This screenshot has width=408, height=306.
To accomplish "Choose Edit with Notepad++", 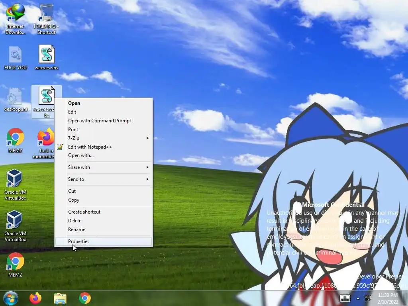I will (104, 147).
